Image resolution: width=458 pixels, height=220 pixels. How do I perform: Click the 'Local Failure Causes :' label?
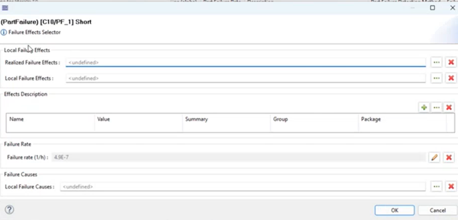pyautogui.click(x=30, y=186)
